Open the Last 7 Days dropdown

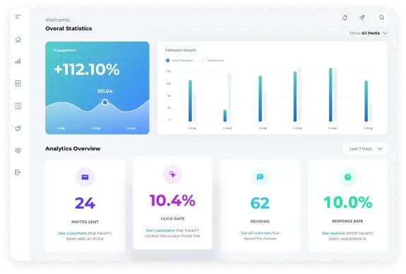[x=365, y=149]
